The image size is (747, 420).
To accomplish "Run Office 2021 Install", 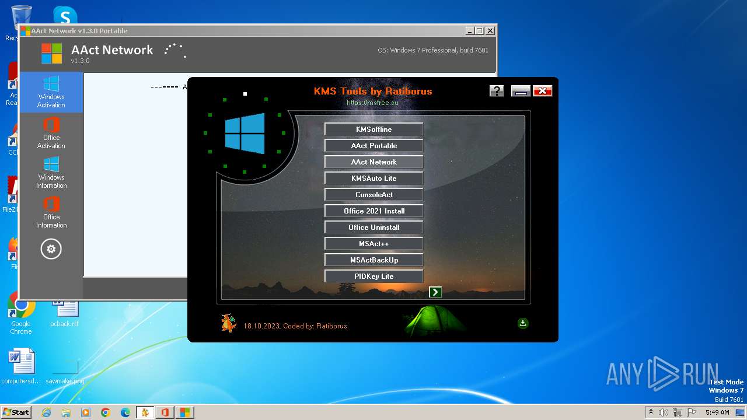I will pos(373,211).
